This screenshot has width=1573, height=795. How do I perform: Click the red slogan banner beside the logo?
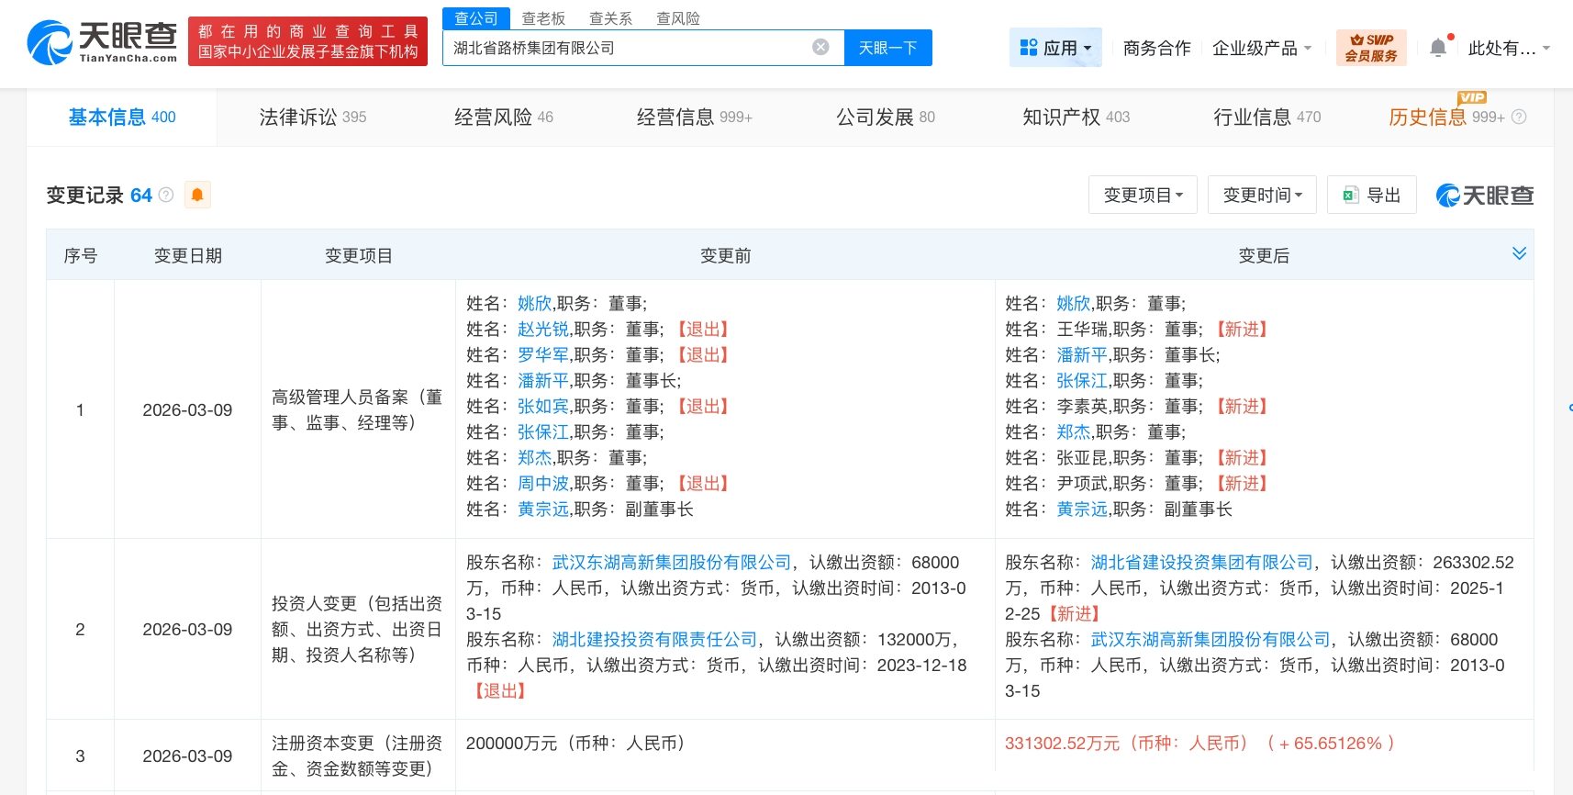coord(307,41)
